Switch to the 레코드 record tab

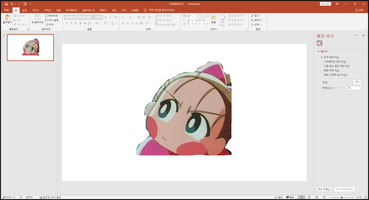[103, 10]
